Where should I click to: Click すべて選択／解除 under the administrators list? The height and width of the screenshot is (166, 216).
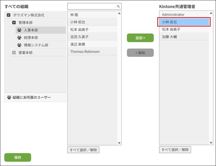pos(175,150)
